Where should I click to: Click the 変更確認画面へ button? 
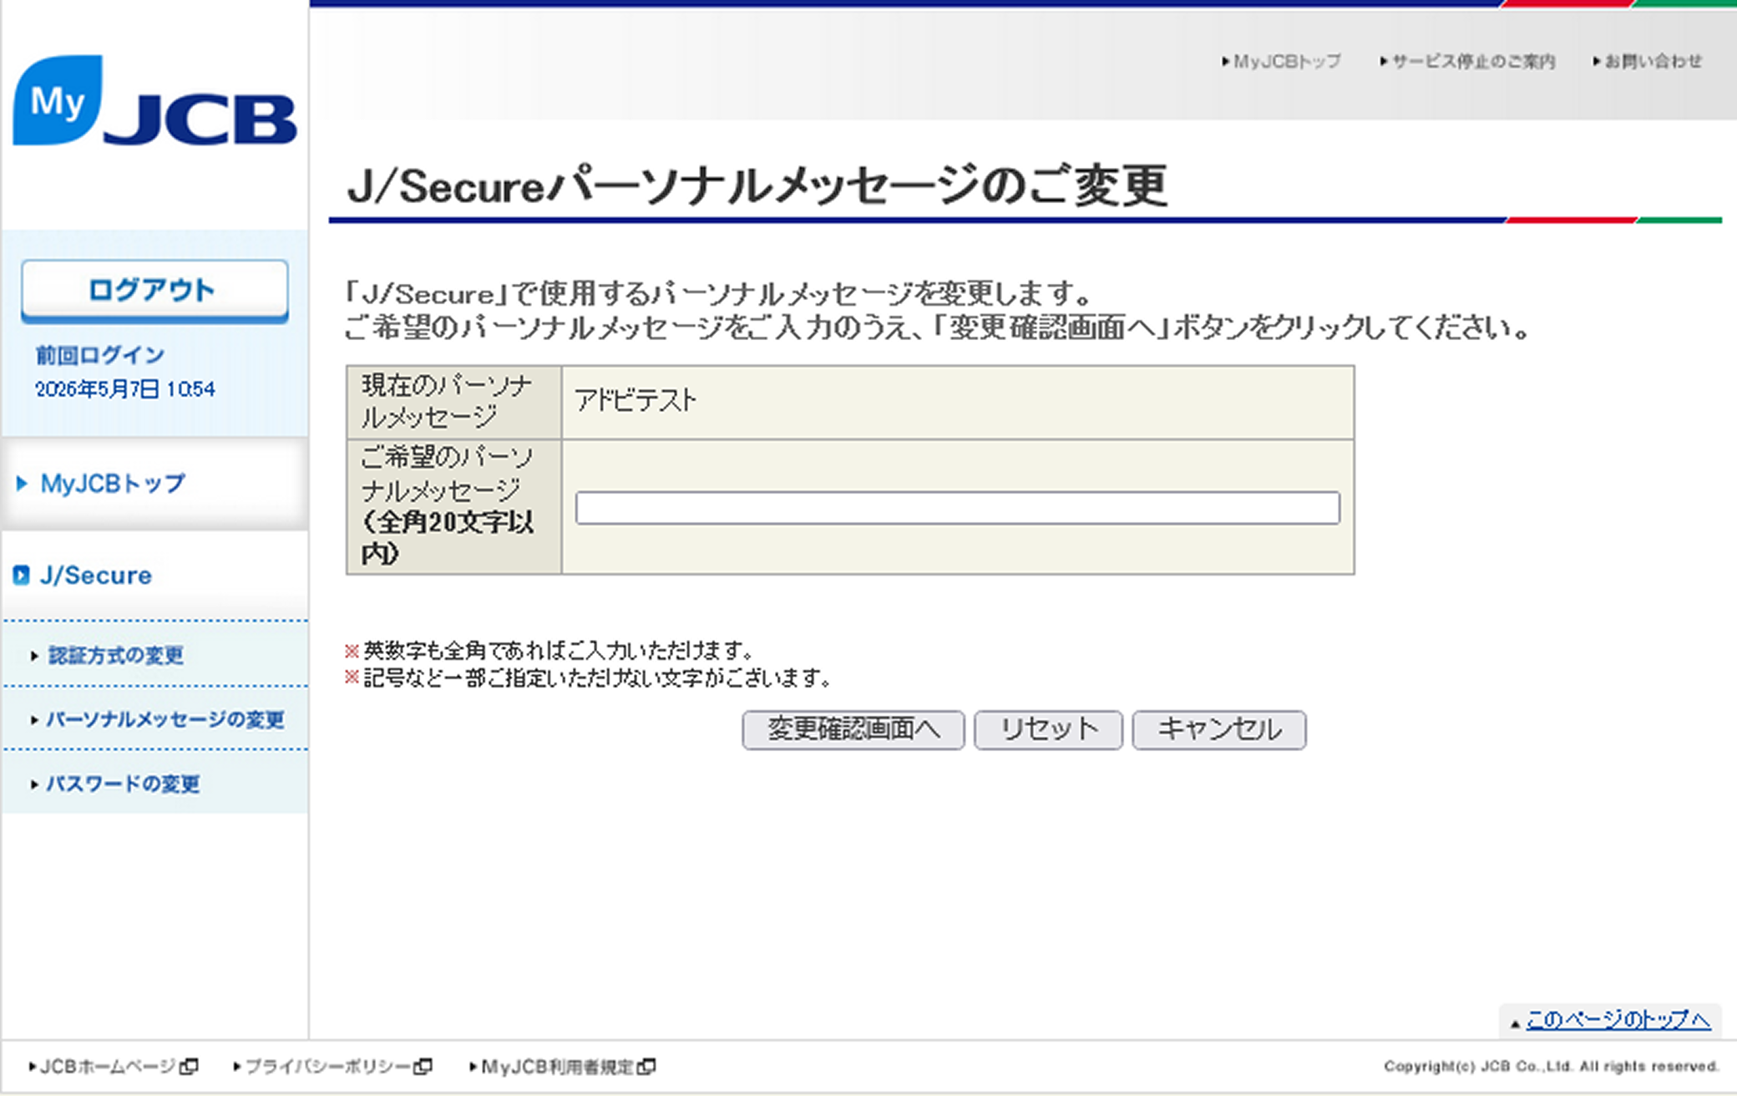pos(853,730)
